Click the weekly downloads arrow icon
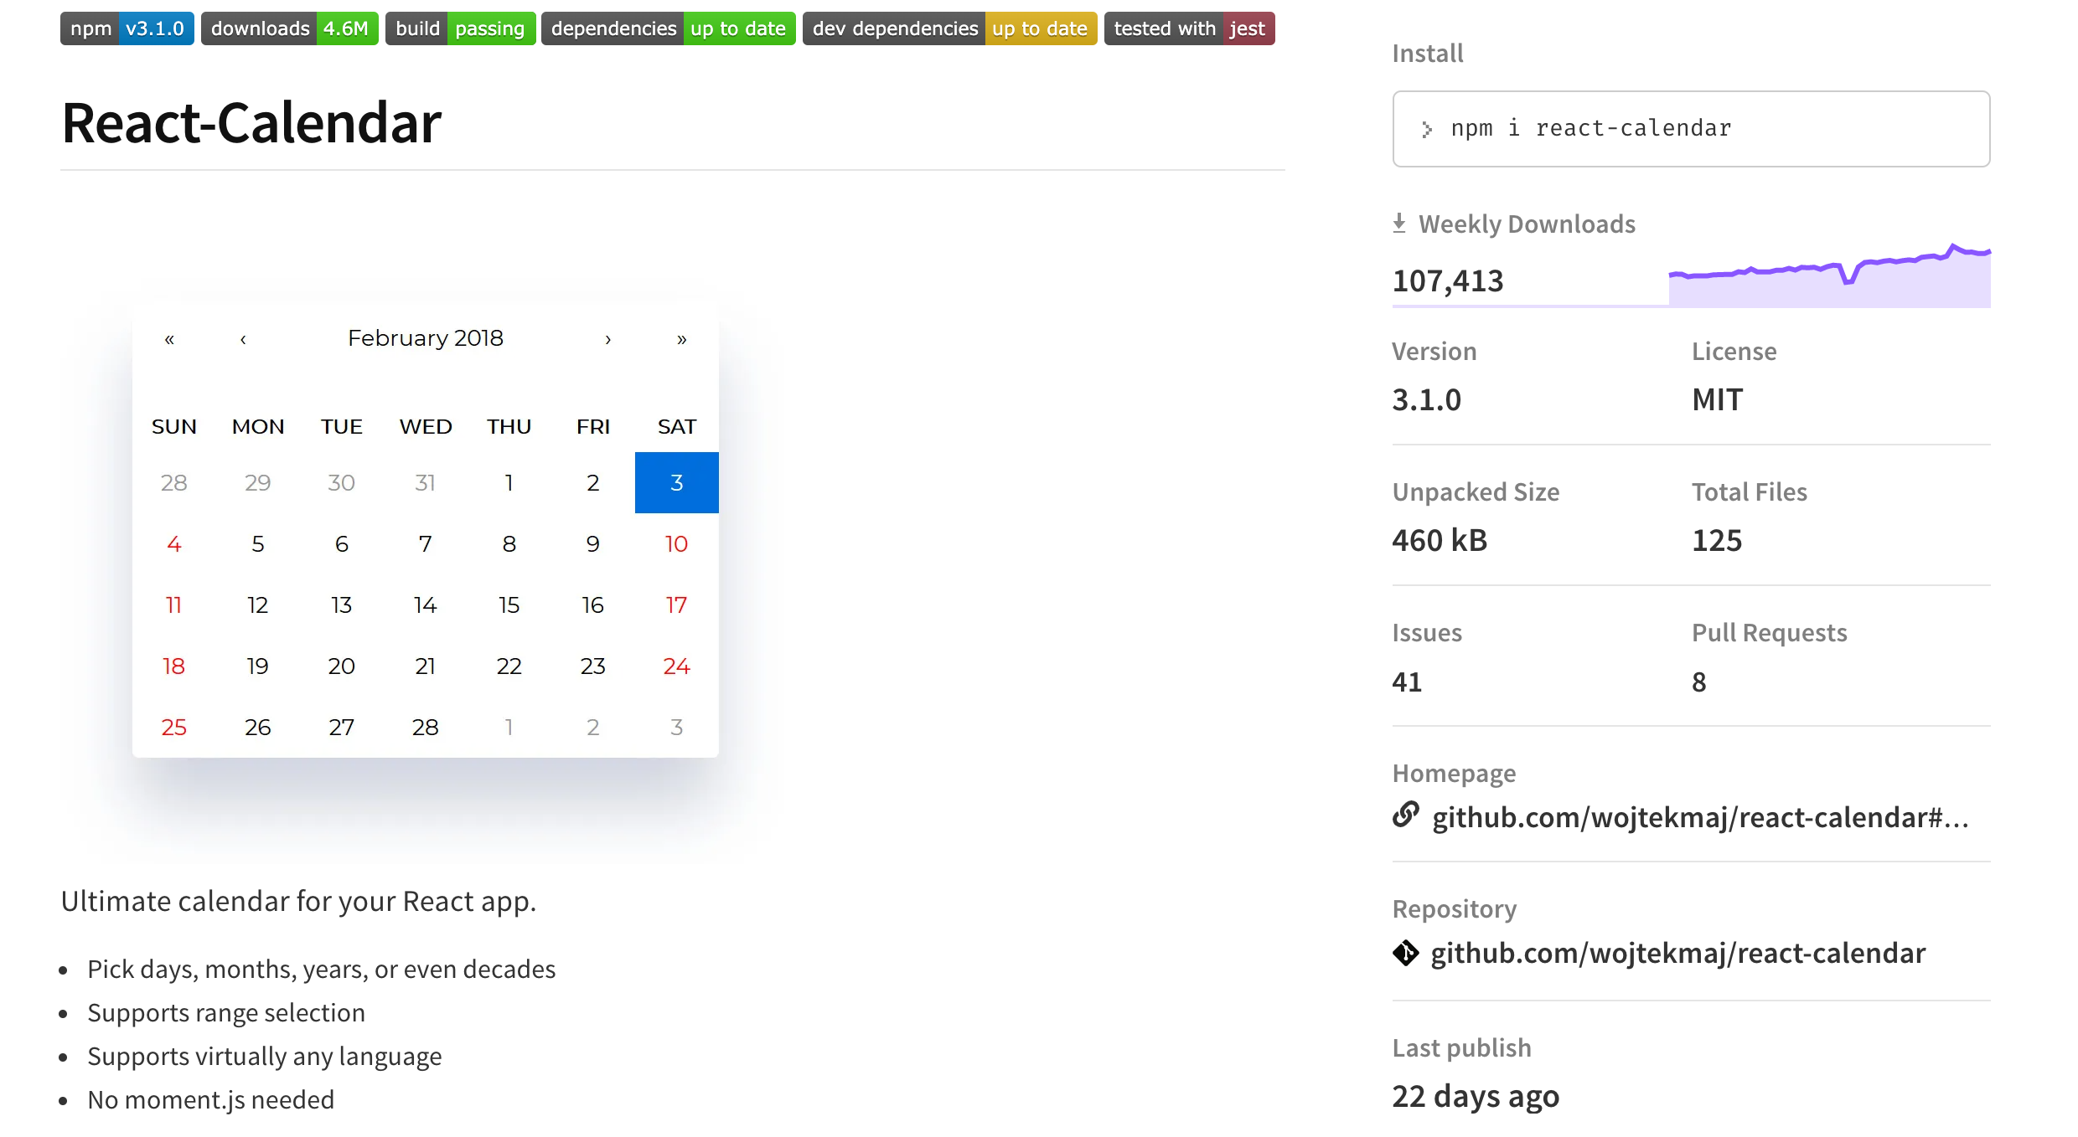This screenshot has width=2078, height=1137. tap(1399, 224)
